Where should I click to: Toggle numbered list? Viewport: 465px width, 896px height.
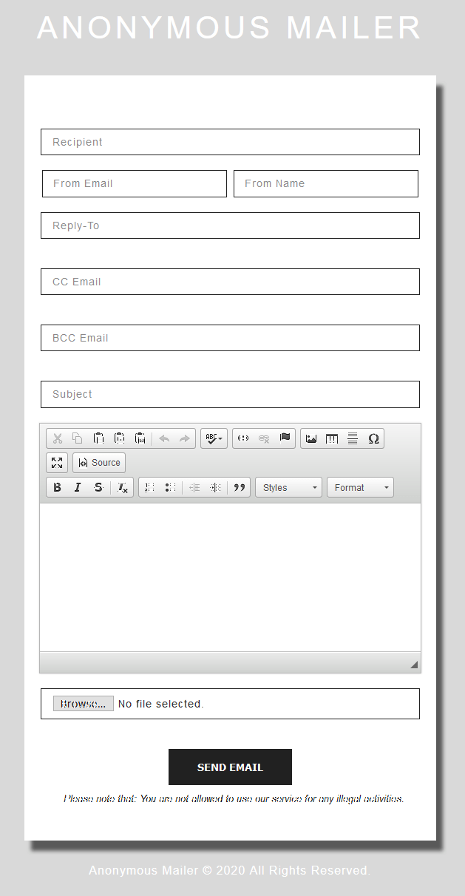click(149, 488)
